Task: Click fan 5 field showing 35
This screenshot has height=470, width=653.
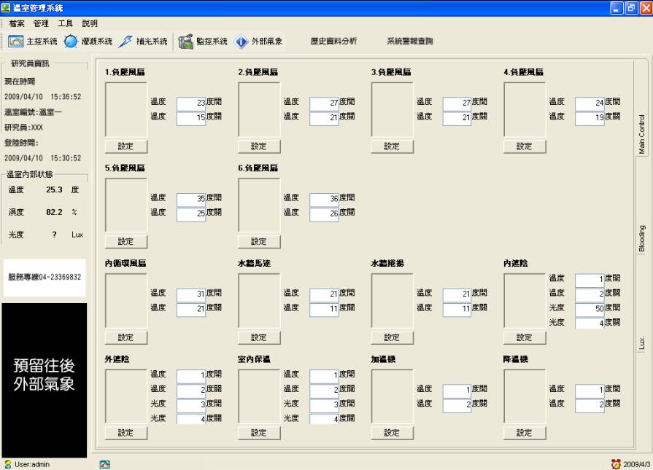Action: (191, 200)
